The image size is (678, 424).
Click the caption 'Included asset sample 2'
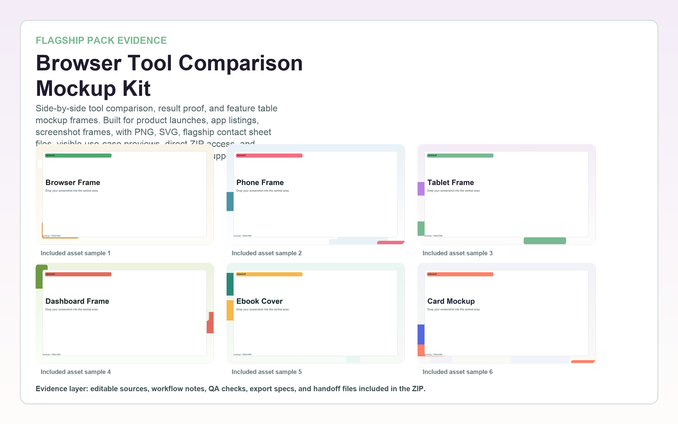pyautogui.click(x=267, y=253)
